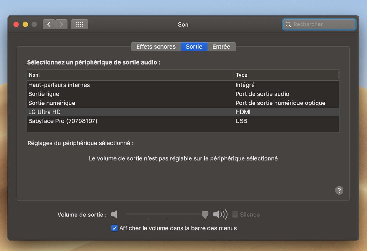Viewport: 367px width, 251px height.
Task: Click the loud volume speaker icon
Action: (x=220, y=214)
